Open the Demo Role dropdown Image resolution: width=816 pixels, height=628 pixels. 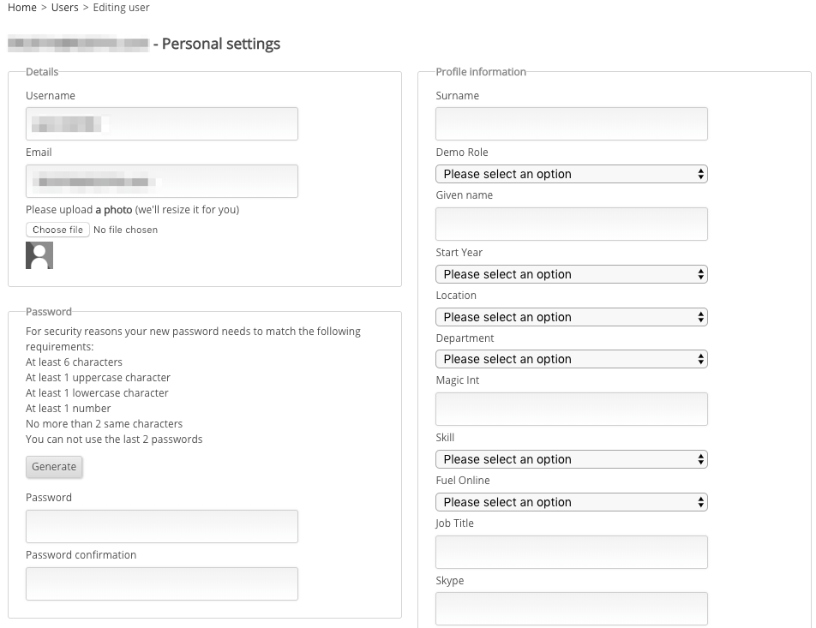(x=571, y=174)
